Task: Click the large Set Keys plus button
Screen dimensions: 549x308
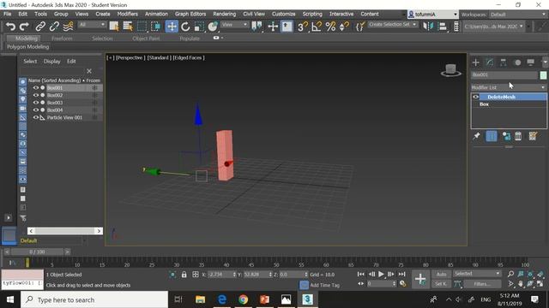Action: pos(419,279)
